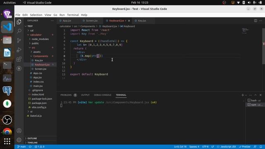Image resolution: width=265 pixels, height=149 pixels.
Task: Expand the assets folder
Action: point(40,52)
